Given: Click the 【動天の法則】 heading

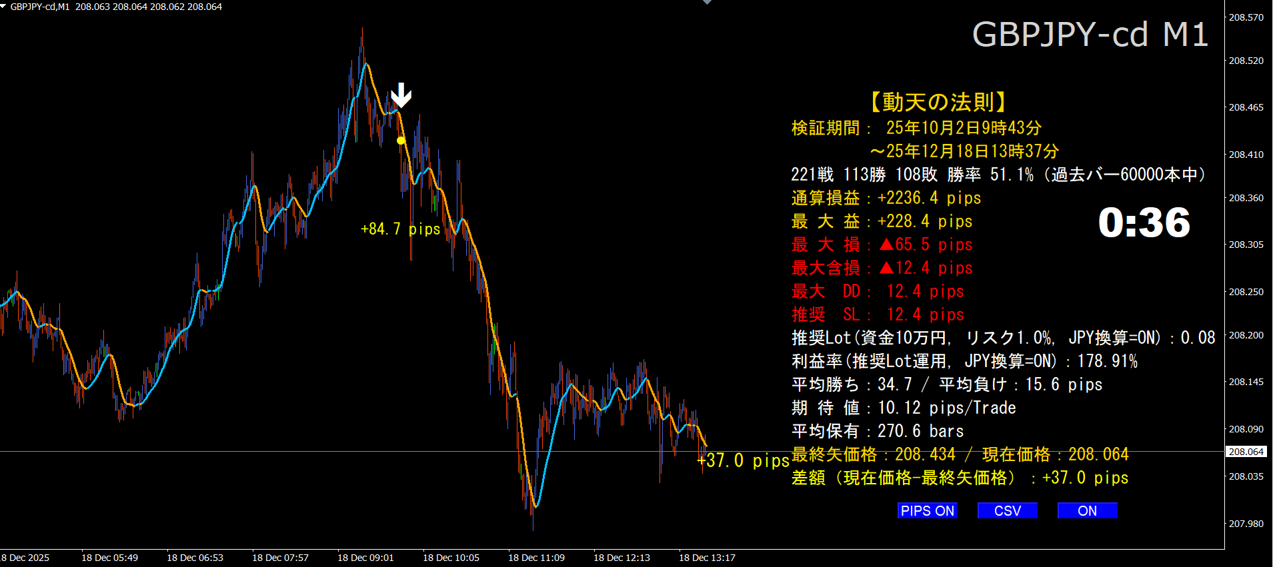Looking at the screenshot, I should point(938,102).
